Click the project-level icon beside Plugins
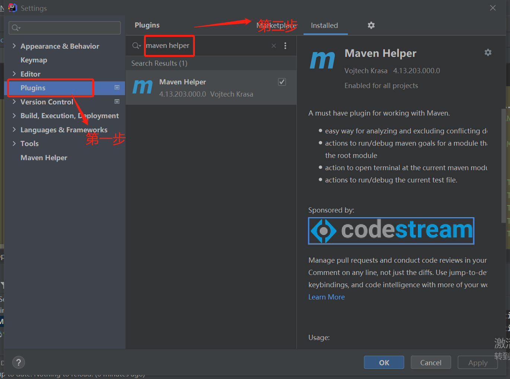The image size is (510, 379). coord(117,88)
